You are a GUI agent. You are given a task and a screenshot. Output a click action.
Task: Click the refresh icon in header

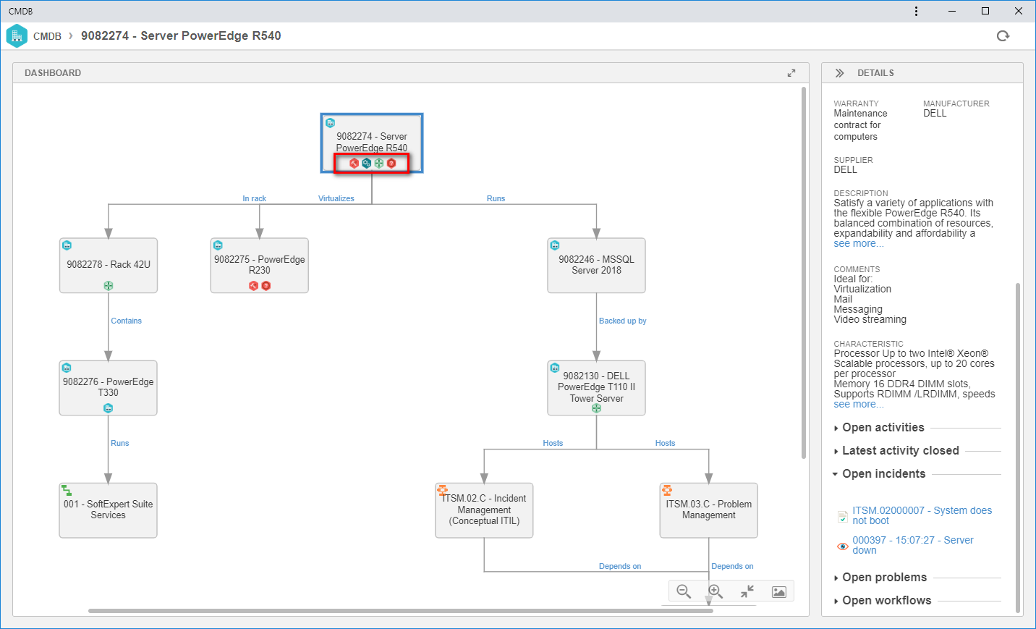click(1003, 36)
